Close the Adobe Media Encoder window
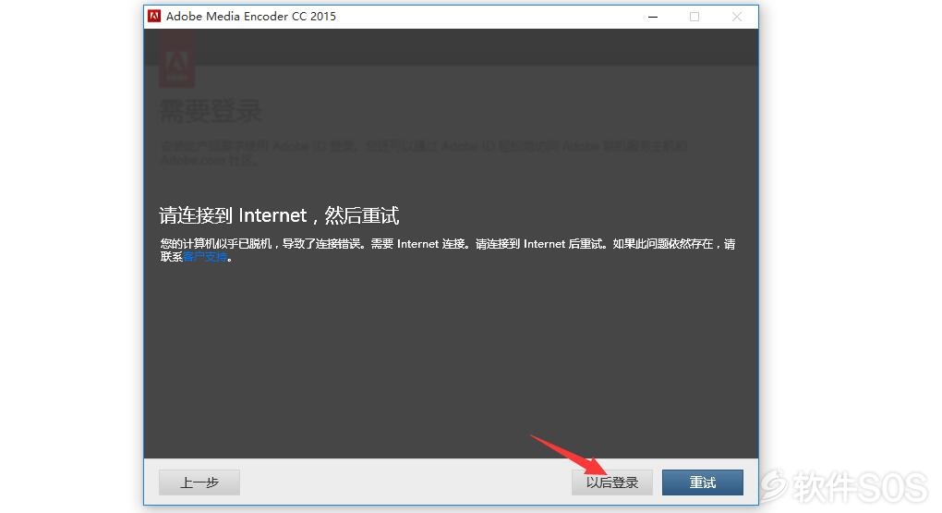 tap(737, 17)
